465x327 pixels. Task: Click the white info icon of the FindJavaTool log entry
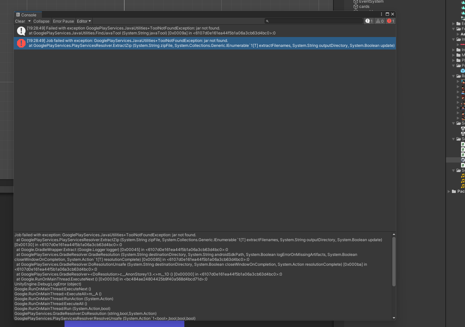[x=21, y=31]
